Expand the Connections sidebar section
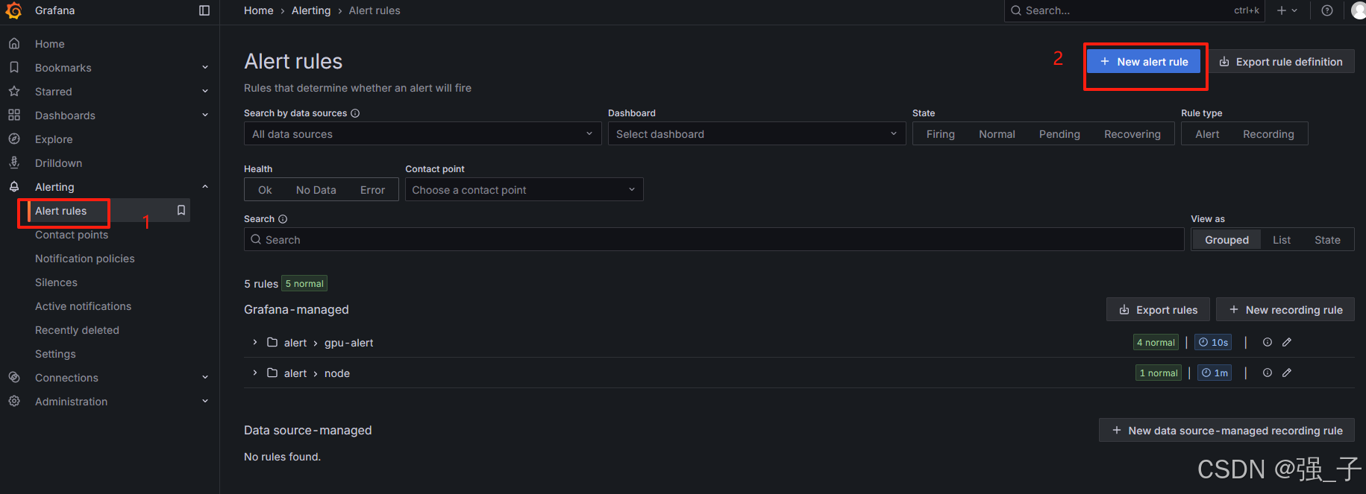1366x494 pixels. click(205, 378)
